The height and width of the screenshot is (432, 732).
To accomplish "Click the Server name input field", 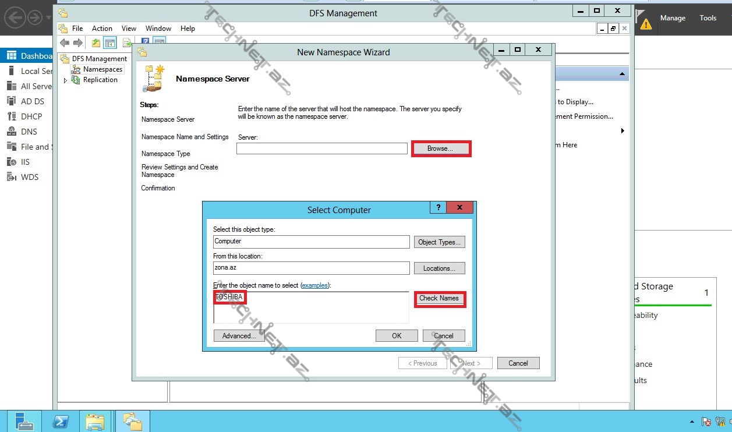I will (x=321, y=149).
